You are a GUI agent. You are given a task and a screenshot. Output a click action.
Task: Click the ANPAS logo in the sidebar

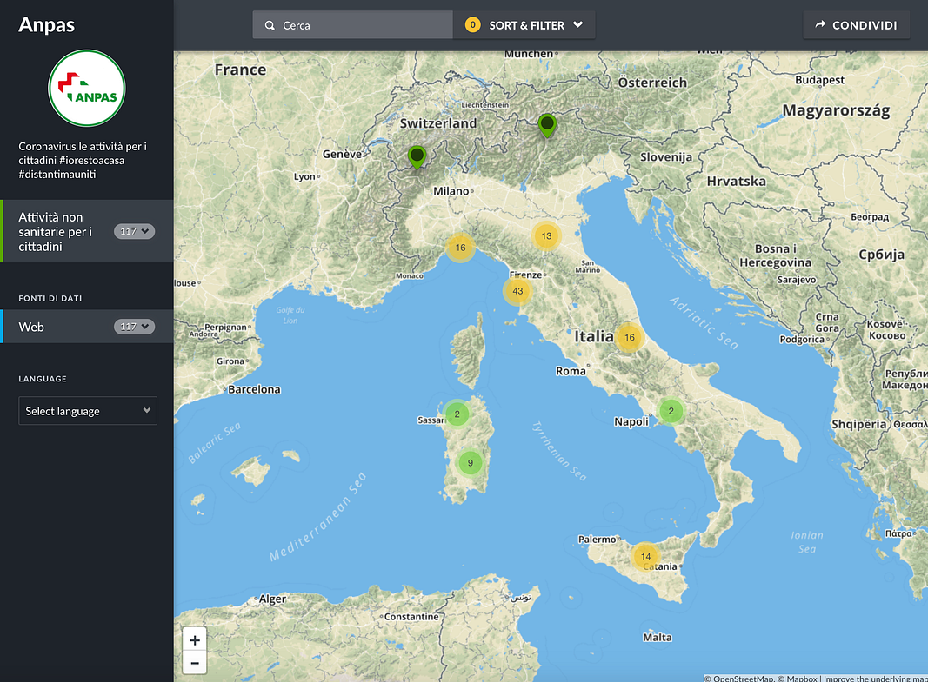click(87, 89)
